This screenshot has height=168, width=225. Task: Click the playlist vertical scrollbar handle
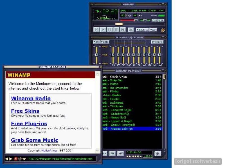[164, 76]
